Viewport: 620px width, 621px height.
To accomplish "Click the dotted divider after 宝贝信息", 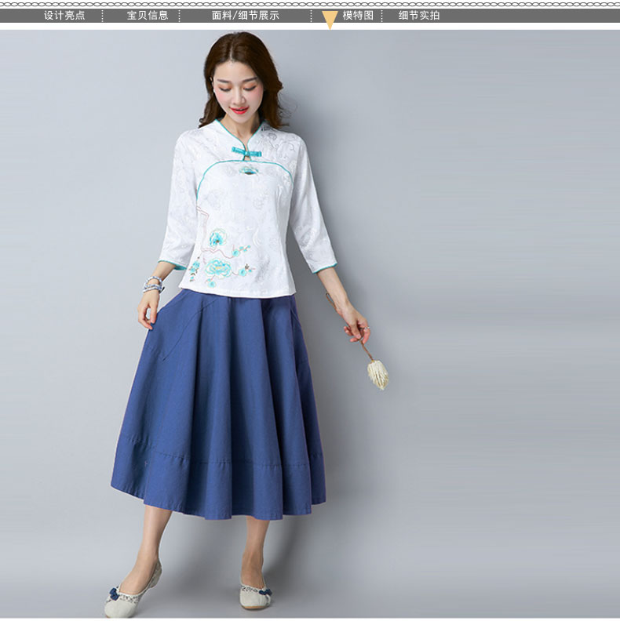I will (x=180, y=15).
